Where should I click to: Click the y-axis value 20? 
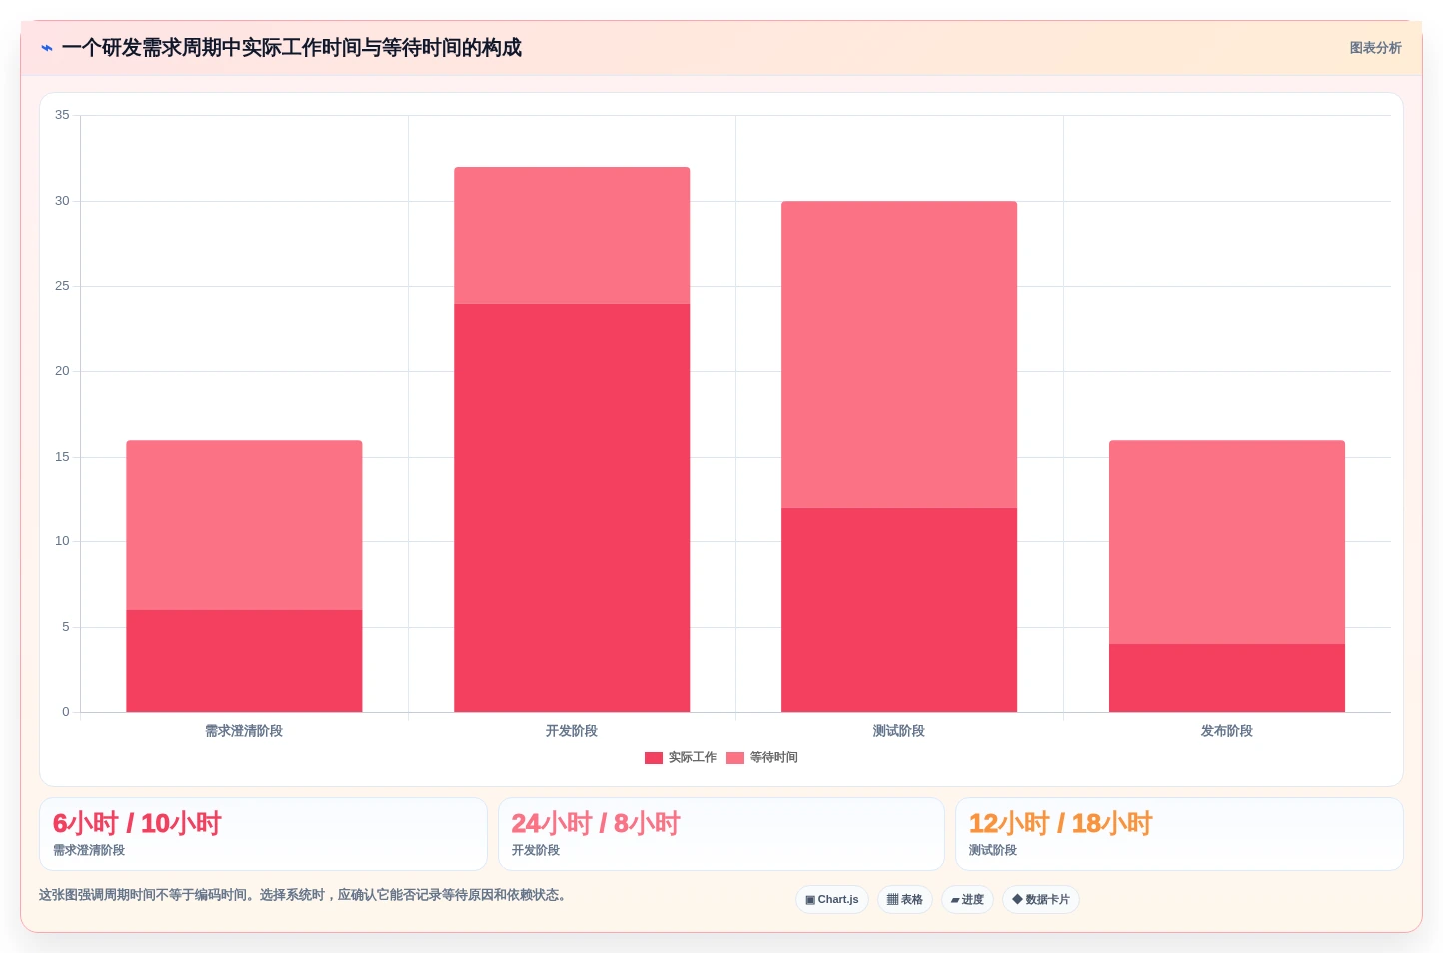tap(62, 371)
